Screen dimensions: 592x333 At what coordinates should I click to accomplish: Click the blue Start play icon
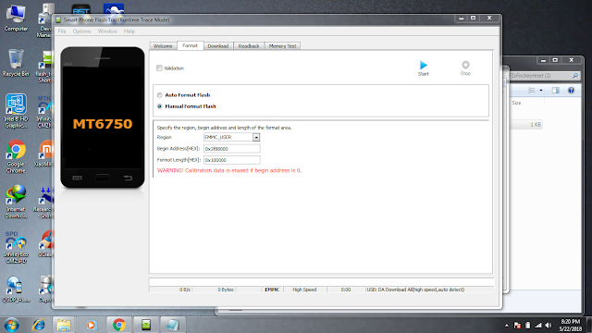424,66
